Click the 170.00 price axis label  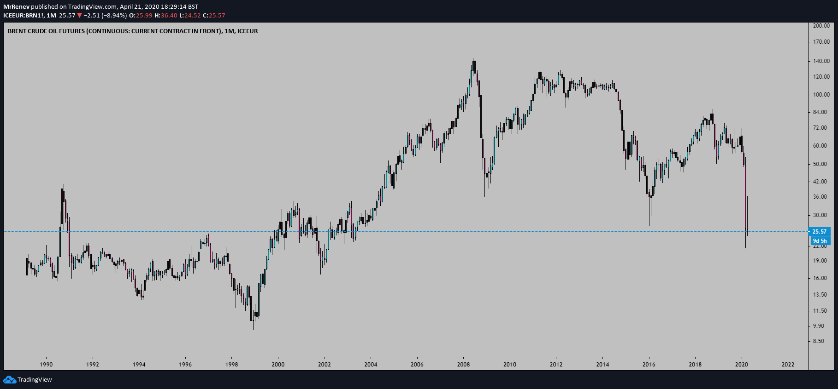click(821, 42)
